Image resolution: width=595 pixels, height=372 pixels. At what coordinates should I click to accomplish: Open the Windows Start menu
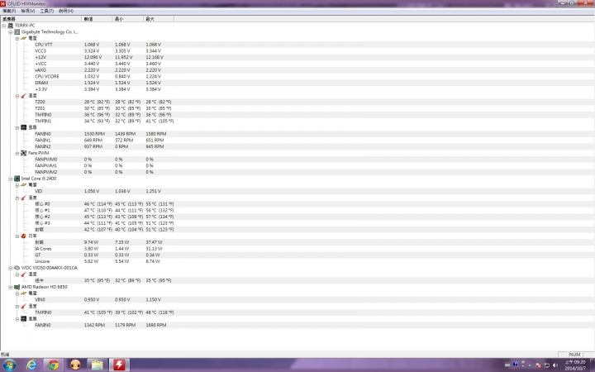tap(9, 365)
